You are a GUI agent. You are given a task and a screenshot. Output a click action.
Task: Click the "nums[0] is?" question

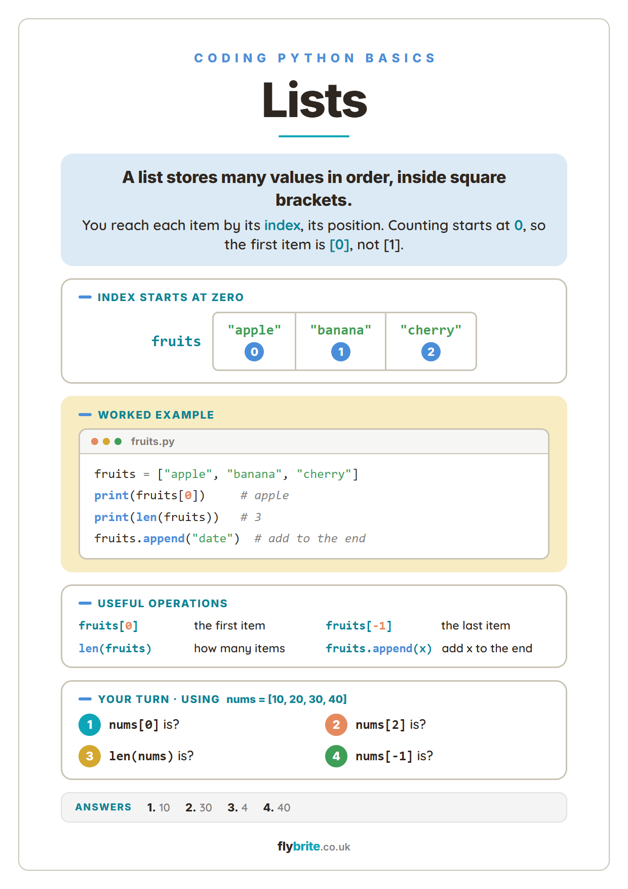[144, 725]
